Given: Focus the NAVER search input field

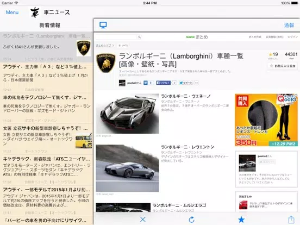Looking at the screenshot, I should coord(116,37).
